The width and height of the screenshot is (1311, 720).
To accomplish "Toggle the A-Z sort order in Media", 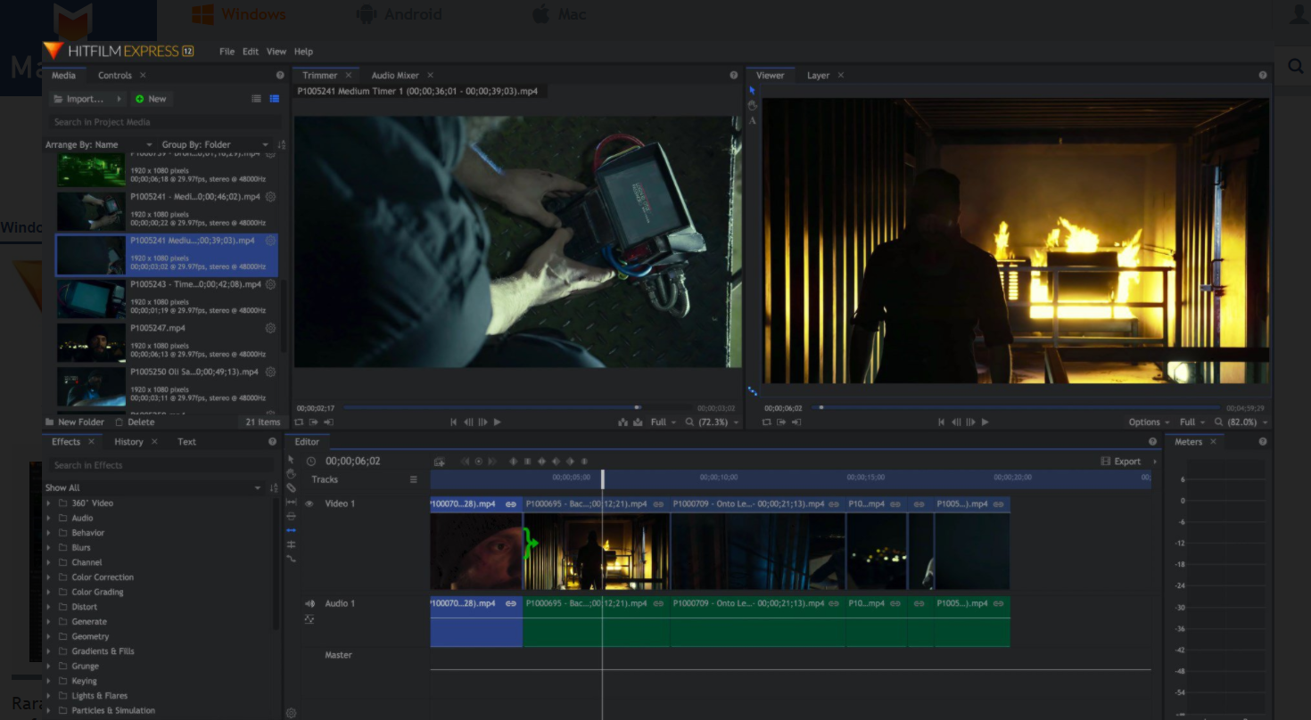I will coord(282,144).
